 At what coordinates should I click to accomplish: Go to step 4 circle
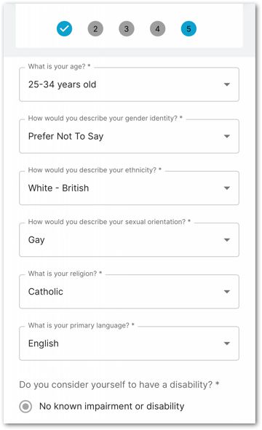point(157,28)
